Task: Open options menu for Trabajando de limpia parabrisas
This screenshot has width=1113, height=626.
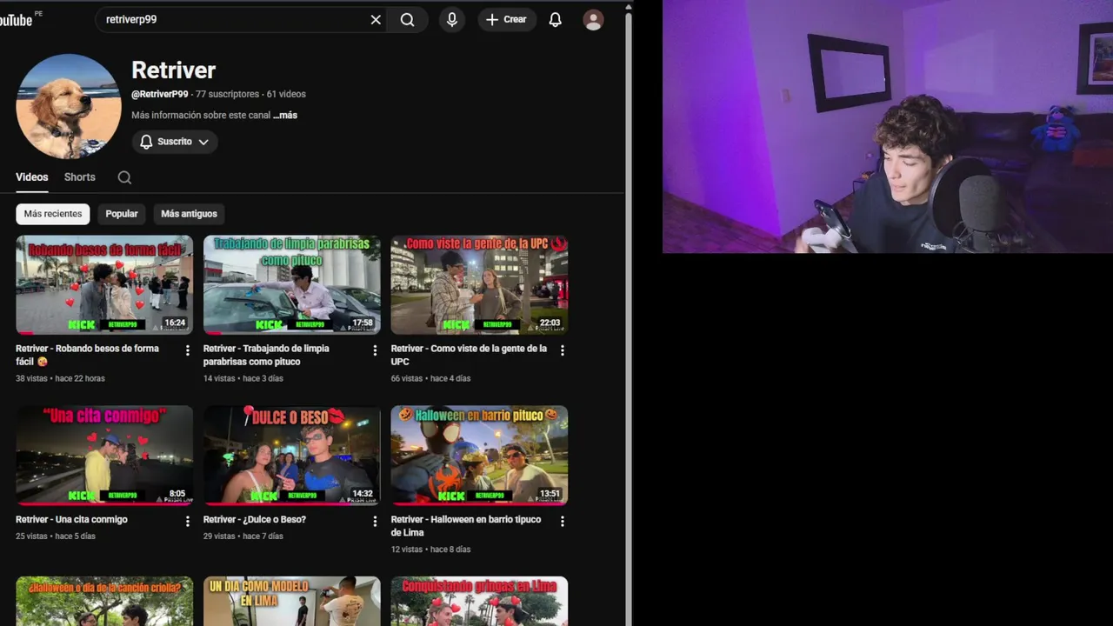Action: tap(375, 350)
